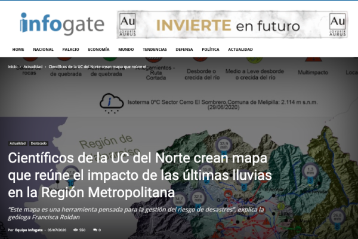The height and width of the screenshot is (239, 358).
Task: Open the NACIONAL section
Action: click(x=43, y=50)
